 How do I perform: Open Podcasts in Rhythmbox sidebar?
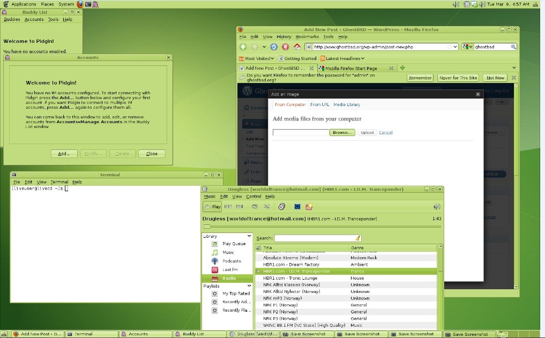pos(232,261)
